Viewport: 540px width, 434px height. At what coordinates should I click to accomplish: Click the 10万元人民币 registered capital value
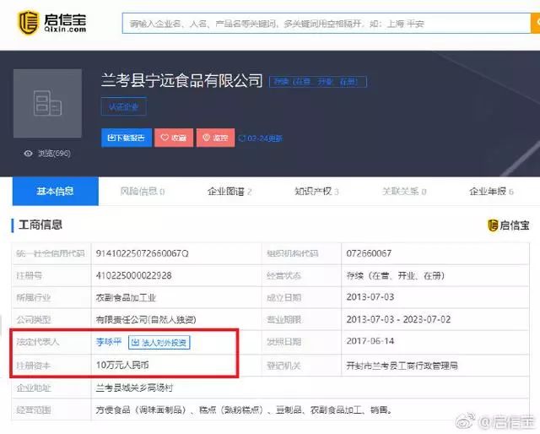pyautogui.click(x=122, y=365)
